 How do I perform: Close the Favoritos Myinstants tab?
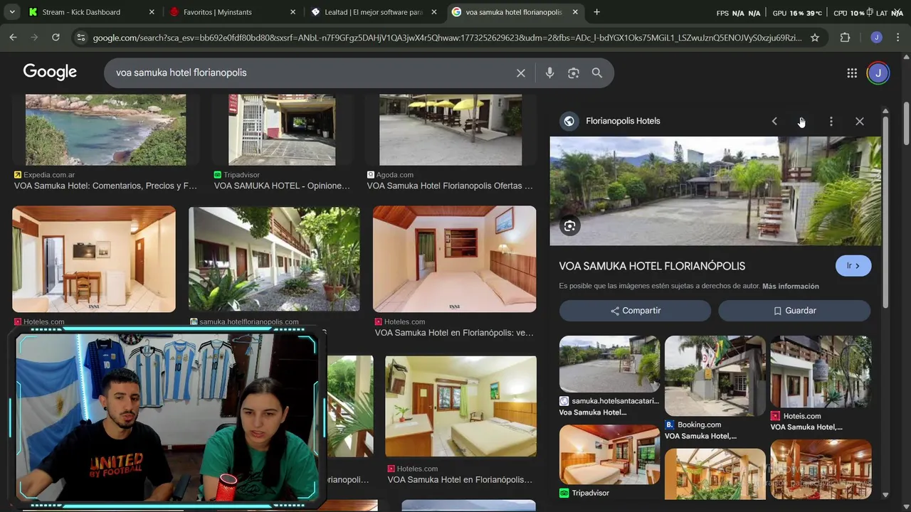[293, 12]
